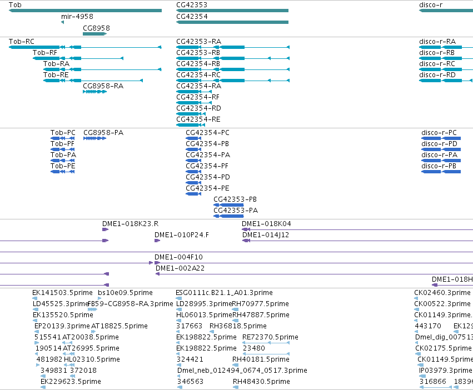Image resolution: width=473 pixels, height=390 pixels.
Task: Click the CG42354-RB transcript label
Action: click(x=198, y=64)
